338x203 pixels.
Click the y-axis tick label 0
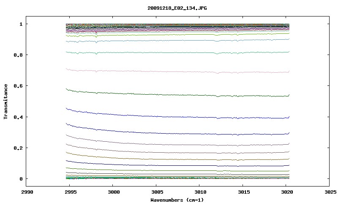tap(21, 179)
